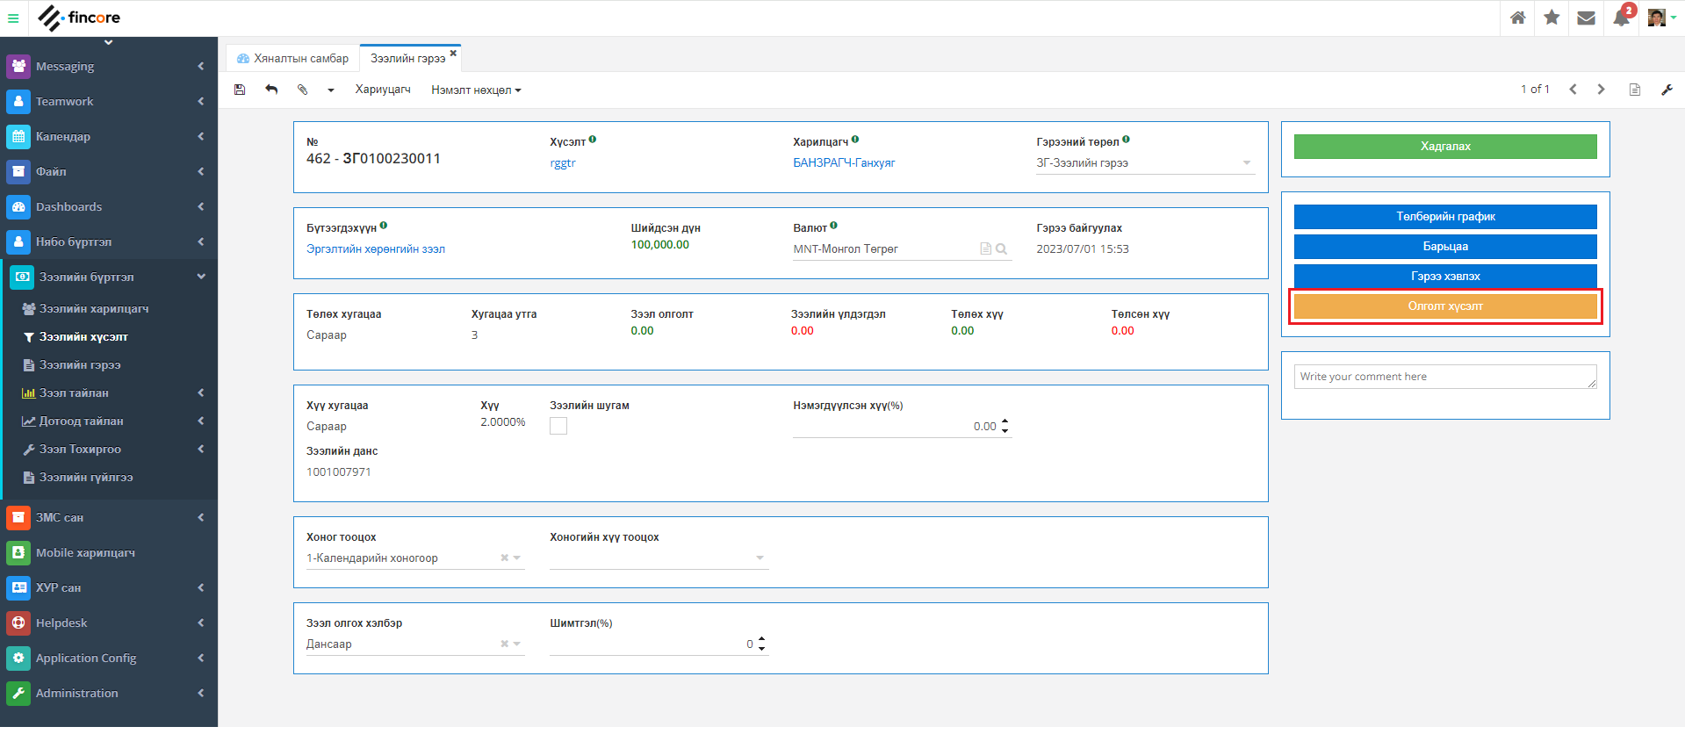Expand the Зээл Тохиргоо submenu
The width and height of the screenshot is (1685, 734).
click(201, 450)
